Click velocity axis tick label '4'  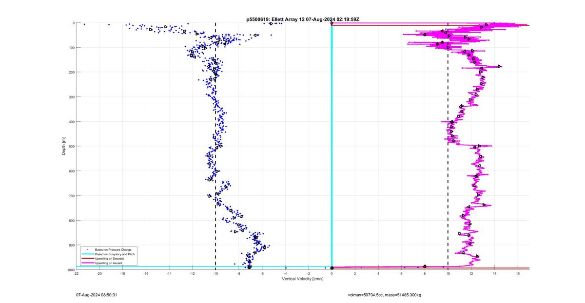pyautogui.click(x=378, y=274)
